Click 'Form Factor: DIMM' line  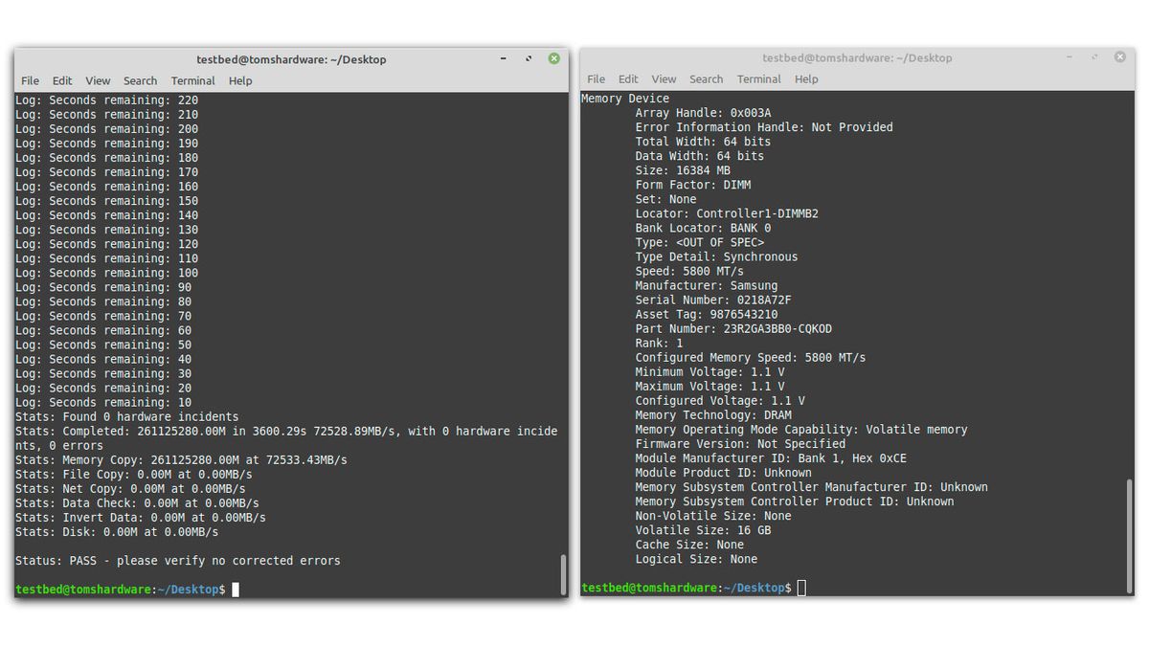[692, 185]
